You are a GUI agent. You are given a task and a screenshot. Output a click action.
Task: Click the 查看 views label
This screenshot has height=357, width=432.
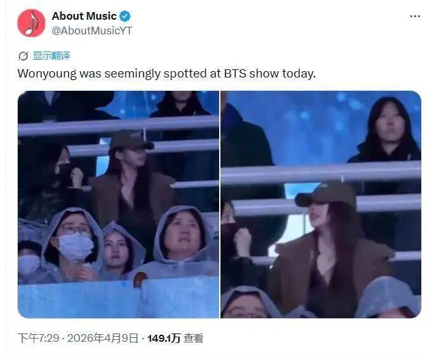tap(193, 339)
